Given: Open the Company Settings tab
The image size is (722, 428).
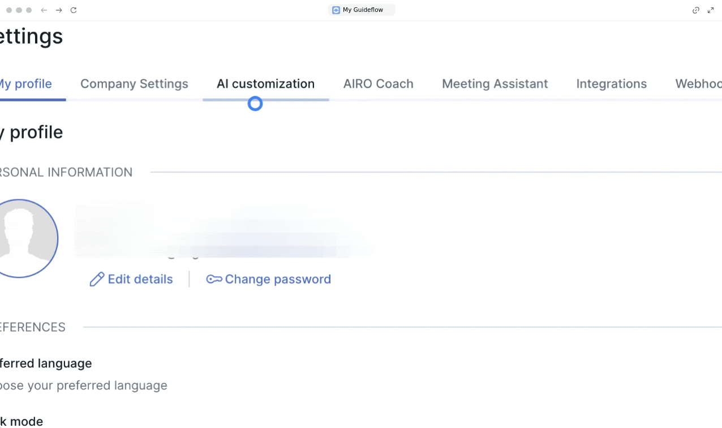Looking at the screenshot, I should click(x=134, y=84).
